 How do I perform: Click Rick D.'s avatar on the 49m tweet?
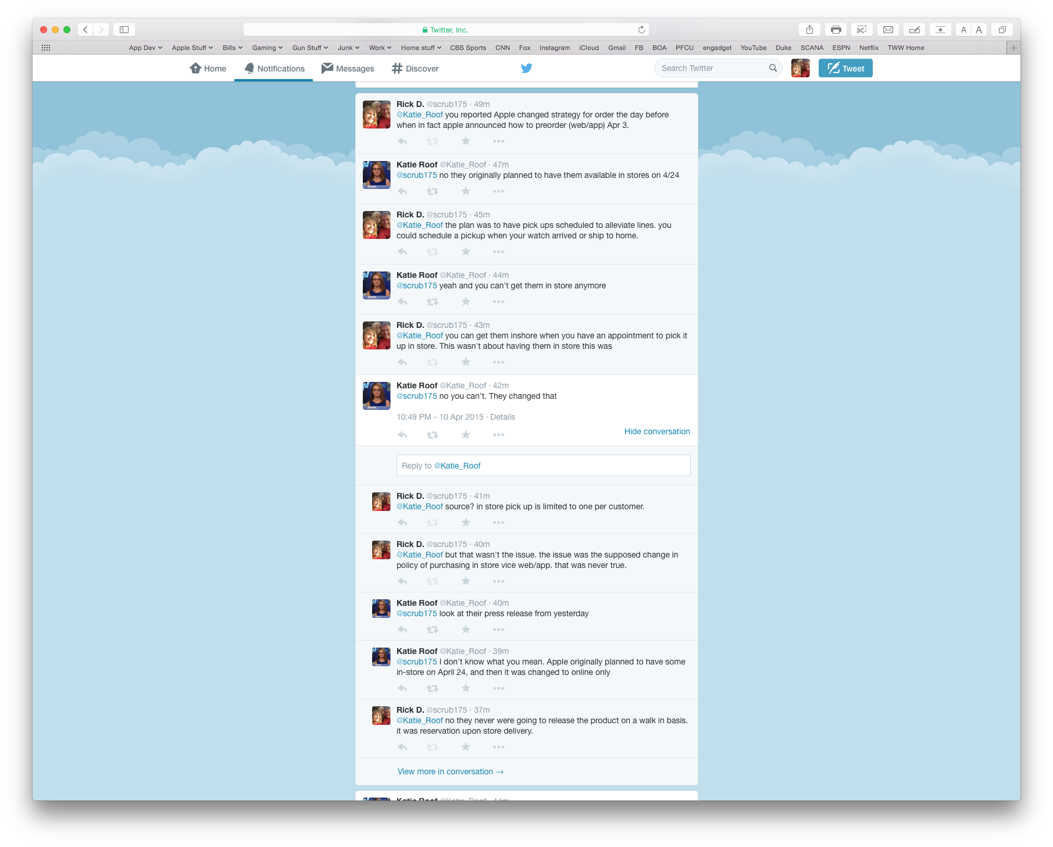[377, 115]
